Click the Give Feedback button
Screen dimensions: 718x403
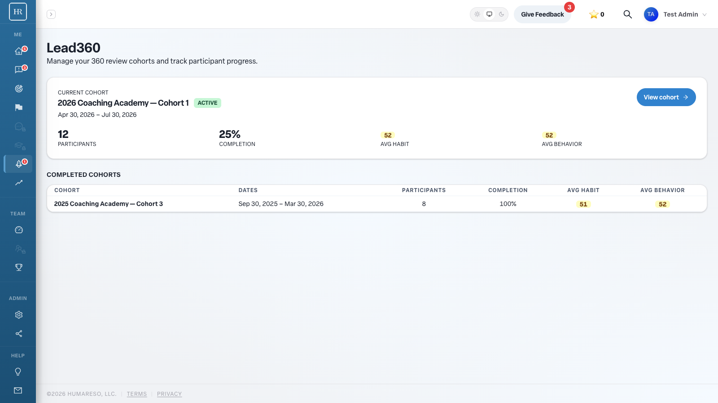click(x=542, y=14)
